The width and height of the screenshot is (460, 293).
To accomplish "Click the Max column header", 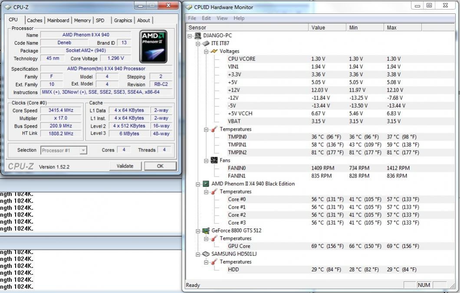I will 403,28.
